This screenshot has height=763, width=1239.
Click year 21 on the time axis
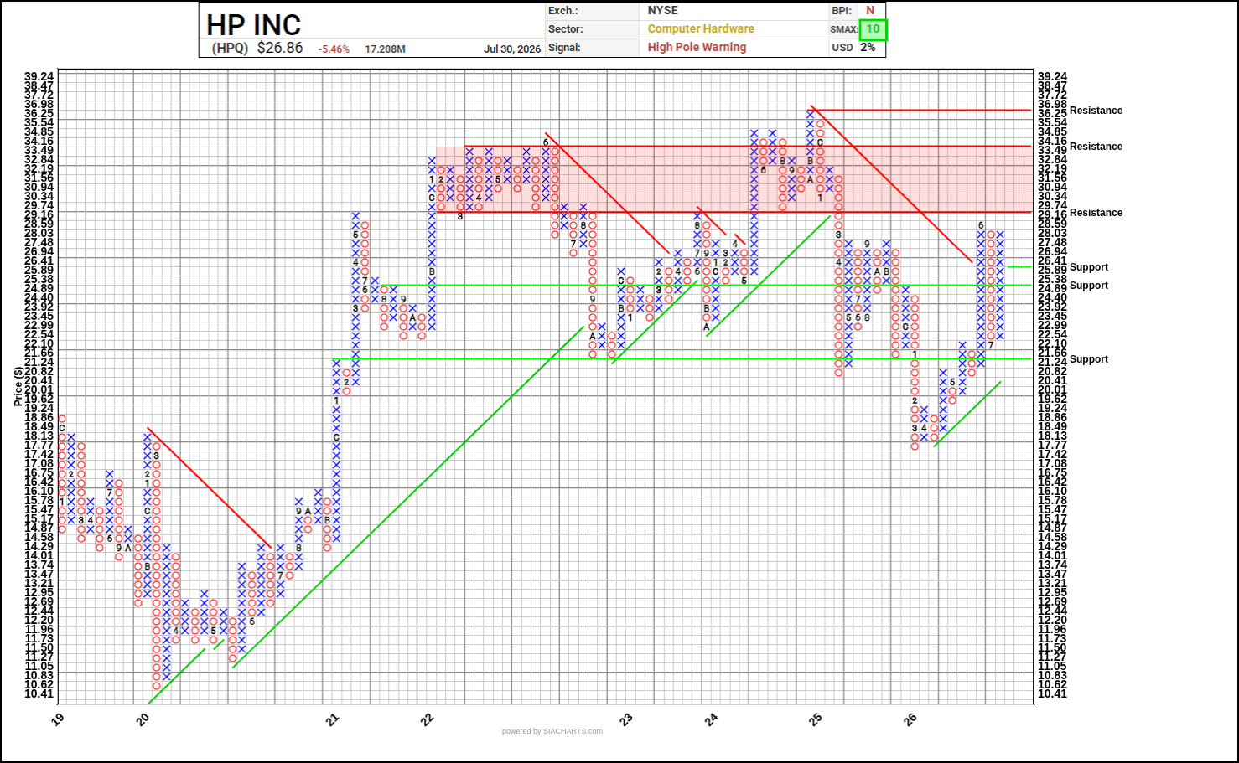click(333, 719)
